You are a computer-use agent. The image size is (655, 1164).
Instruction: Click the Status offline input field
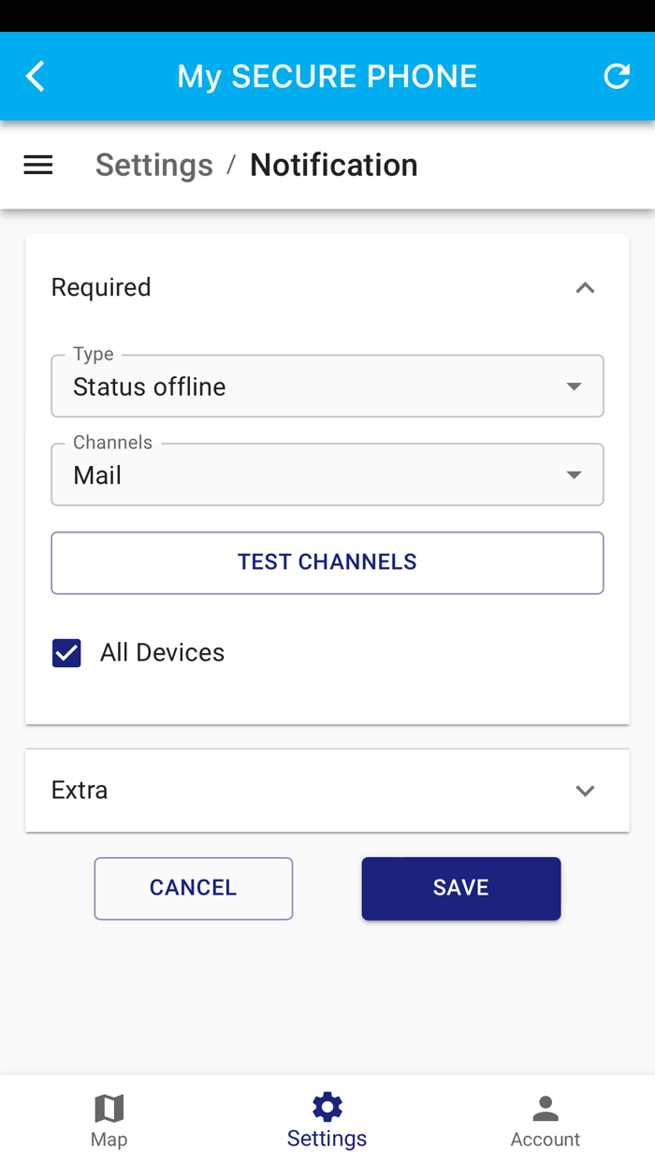pos(281,386)
